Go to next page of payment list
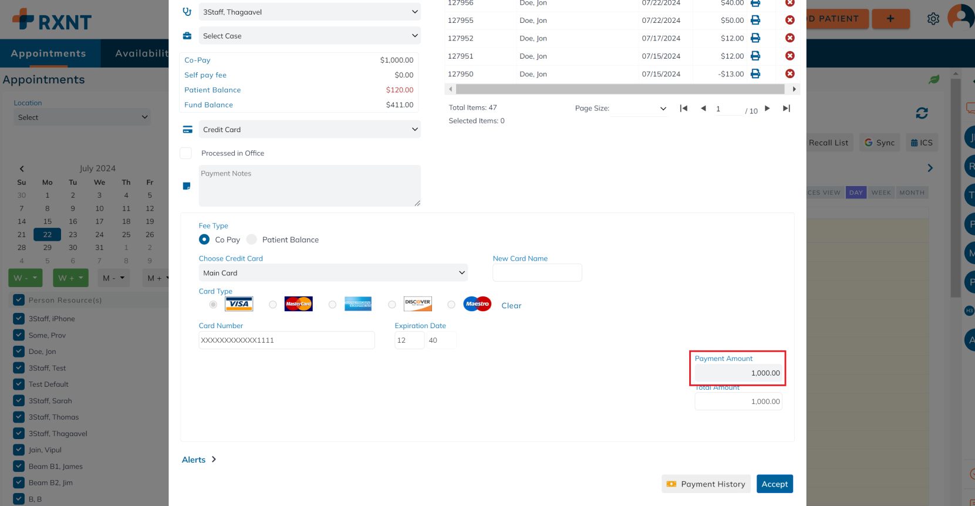975x506 pixels. (x=767, y=109)
